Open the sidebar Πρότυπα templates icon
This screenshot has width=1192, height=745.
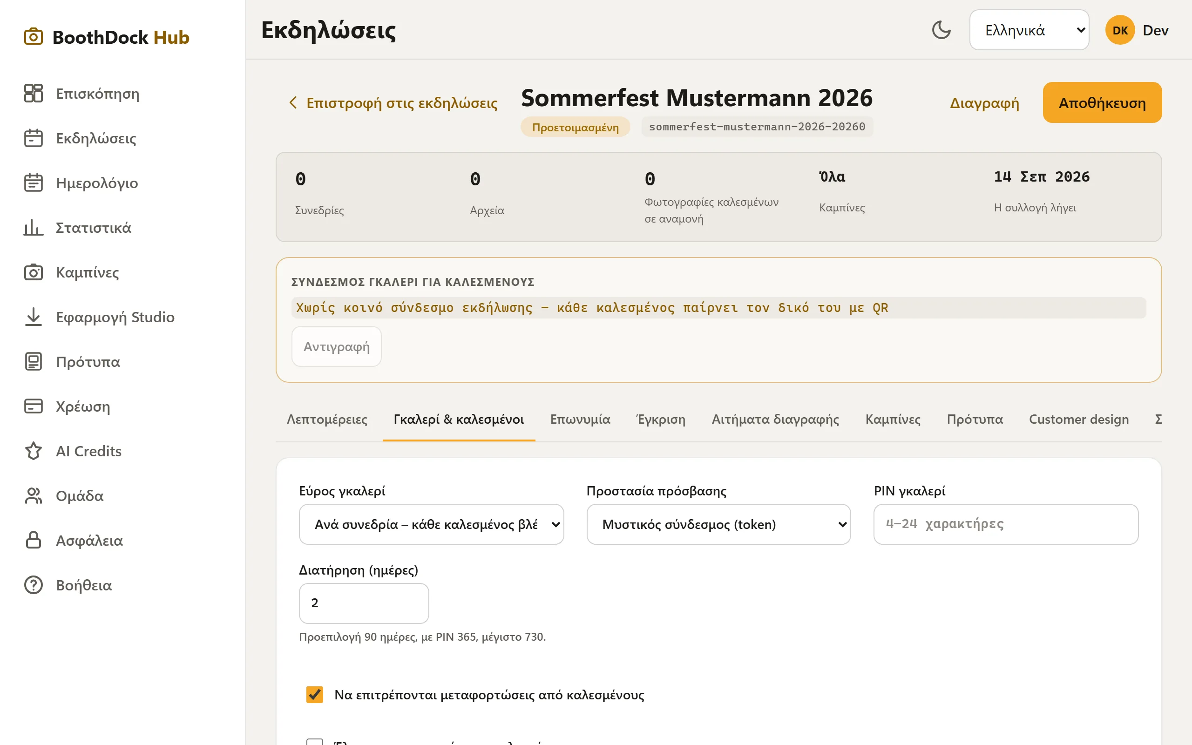pos(34,361)
